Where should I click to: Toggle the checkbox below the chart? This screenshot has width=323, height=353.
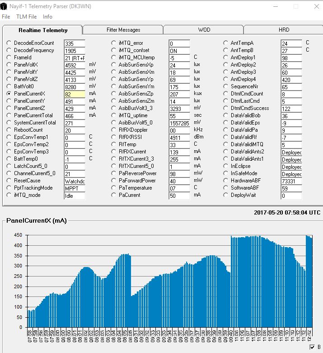pyautogui.click(x=312, y=347)
